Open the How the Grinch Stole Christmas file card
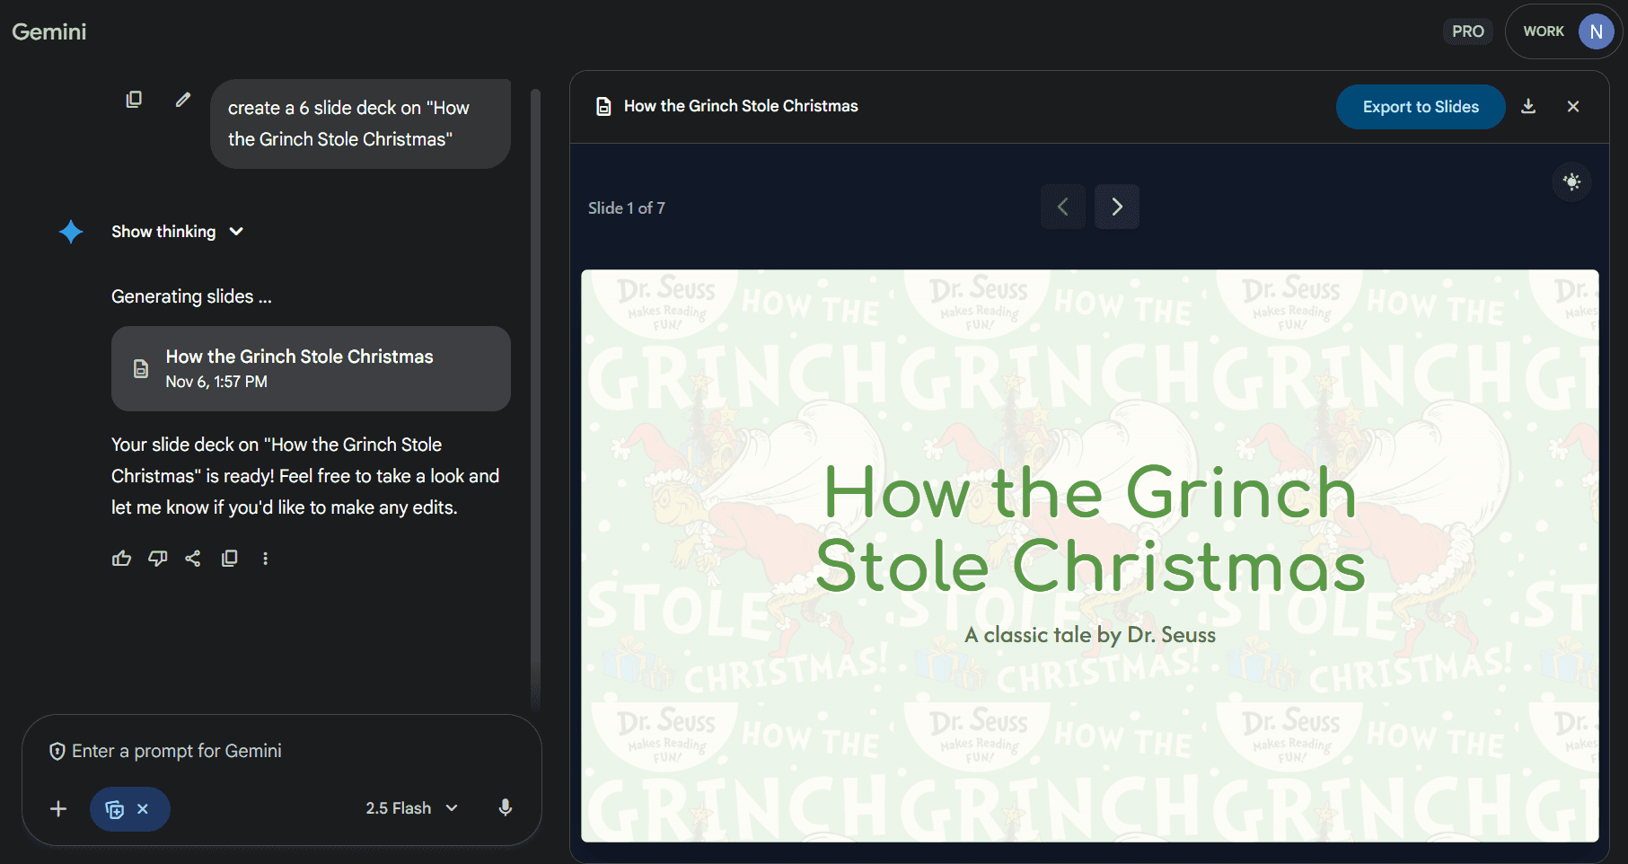The image size is (1628, 864). tap(311, 368)
